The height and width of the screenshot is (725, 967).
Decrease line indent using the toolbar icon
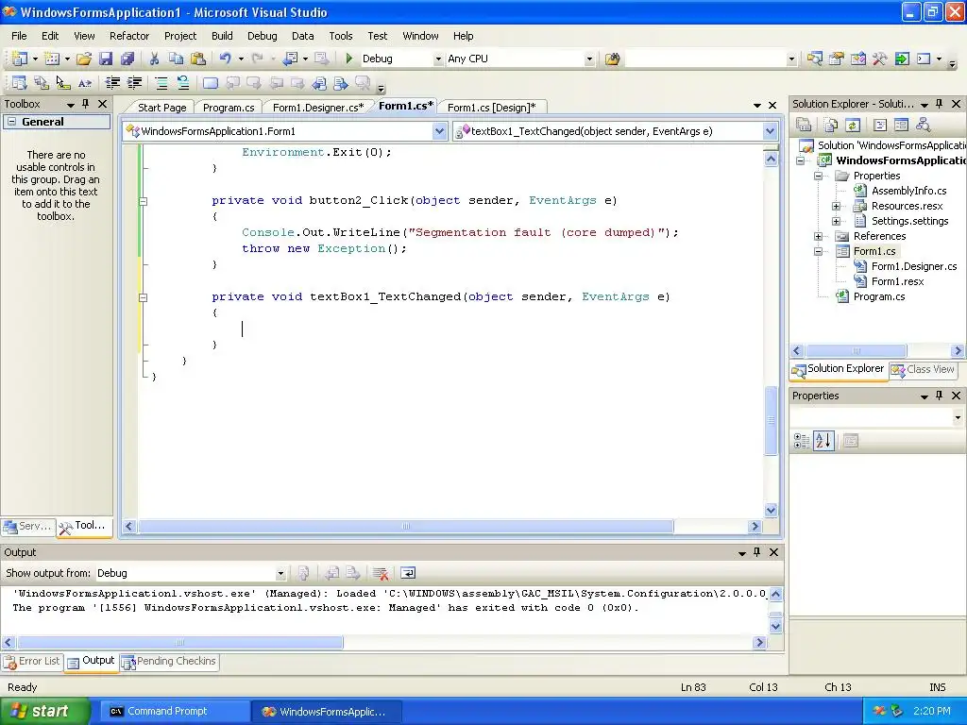(x=112, y=83)
